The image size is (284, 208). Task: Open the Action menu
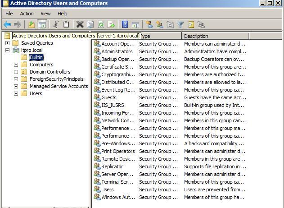[27, 14]
